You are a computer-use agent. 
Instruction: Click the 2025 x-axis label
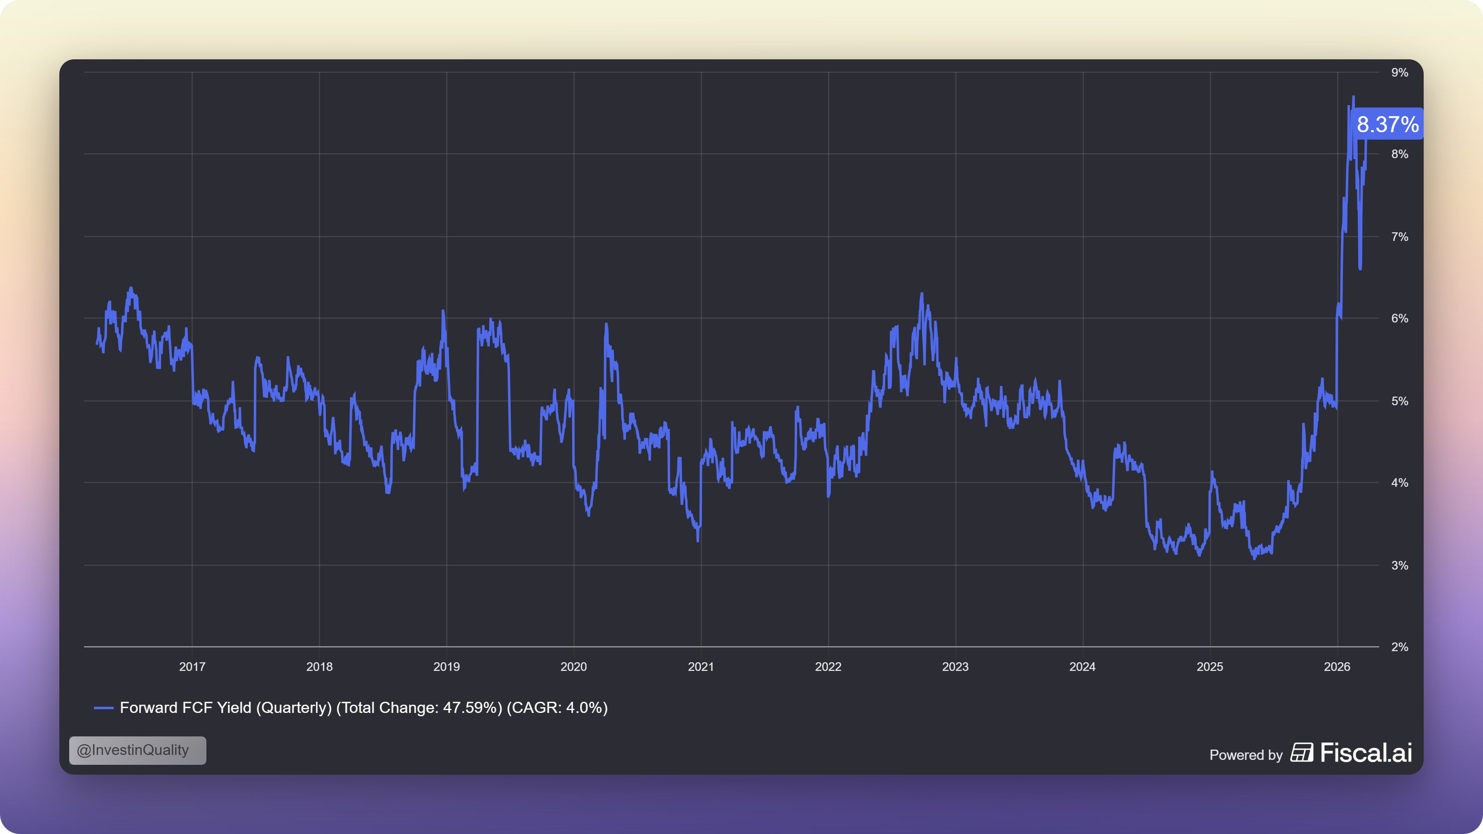pos(1209,666)
